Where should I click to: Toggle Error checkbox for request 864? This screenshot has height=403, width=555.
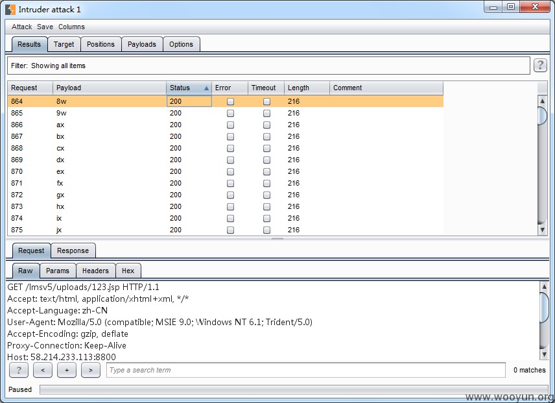click(230, 102)
